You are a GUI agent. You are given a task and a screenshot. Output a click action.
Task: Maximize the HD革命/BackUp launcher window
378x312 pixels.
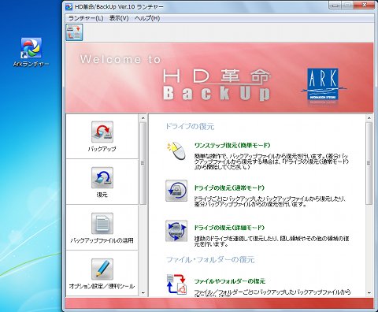pyautogui.click(x=348, y=6)
